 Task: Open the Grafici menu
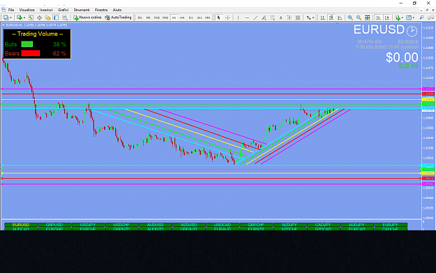pos(63,10)
